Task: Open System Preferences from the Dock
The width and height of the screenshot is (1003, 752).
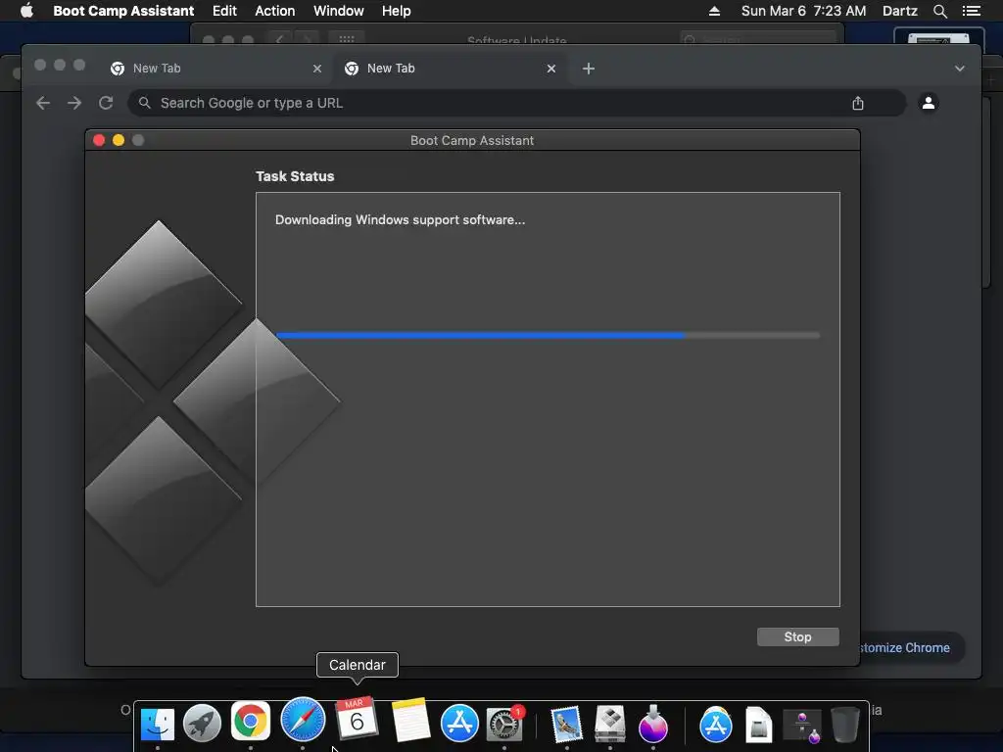Action: click(x=504, y=724)
